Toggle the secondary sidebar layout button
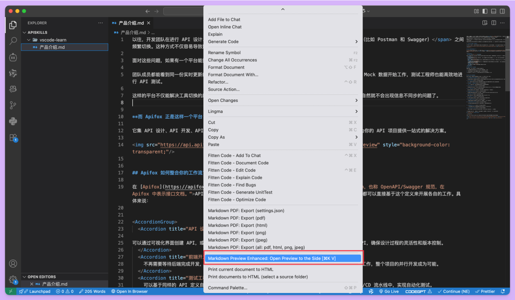Viewport: 515px width, 300px height. pyautogui.click(x=502, y=11)
